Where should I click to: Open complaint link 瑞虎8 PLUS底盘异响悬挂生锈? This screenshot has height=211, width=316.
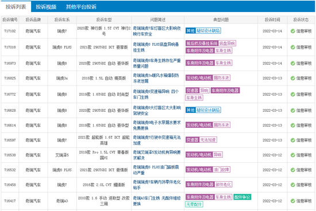click(x=156, y=47)
